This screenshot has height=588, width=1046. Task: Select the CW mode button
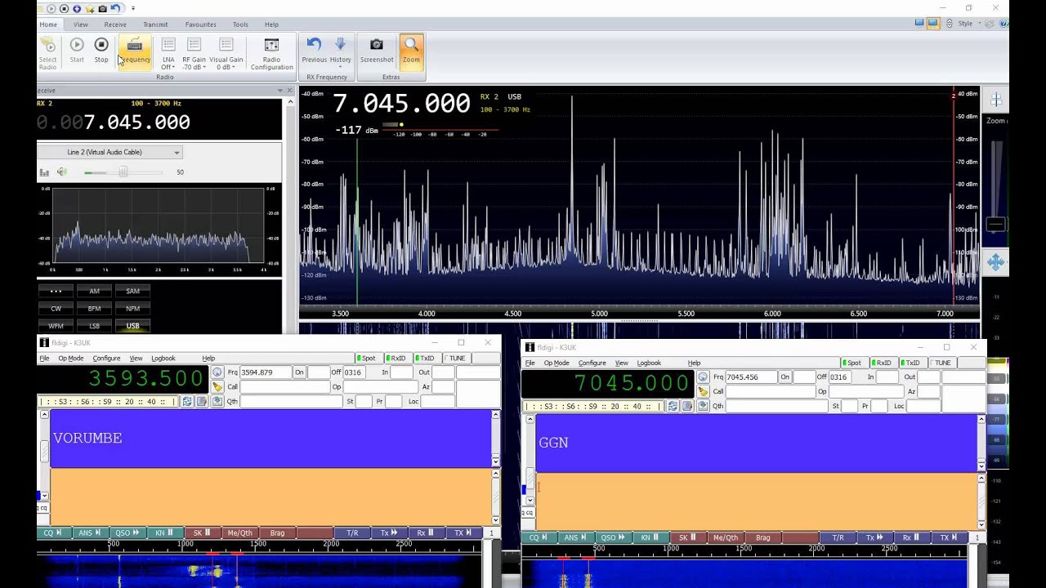click(56, 309)
